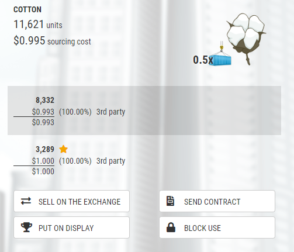Click the orange star on 3,289 batch
Screen dimensions: 294x252
(63, 149)
